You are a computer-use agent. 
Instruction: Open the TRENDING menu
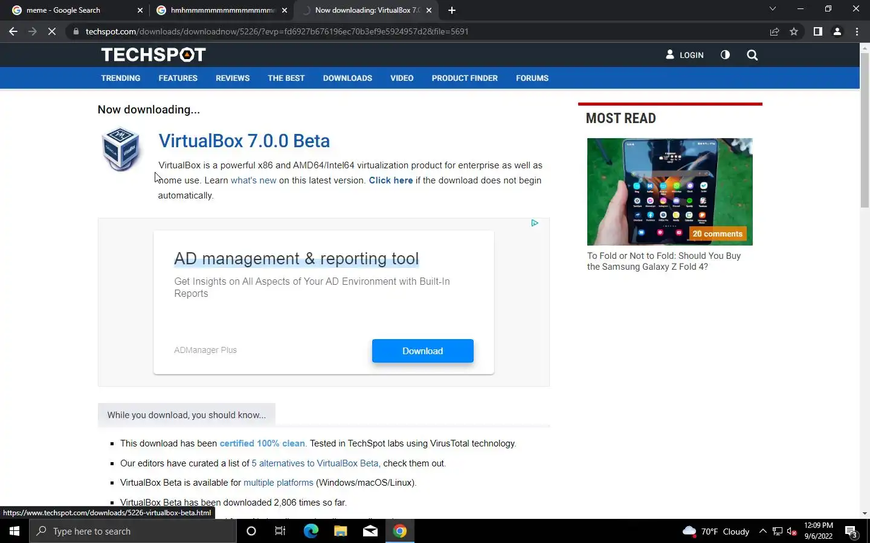point(121,78)
